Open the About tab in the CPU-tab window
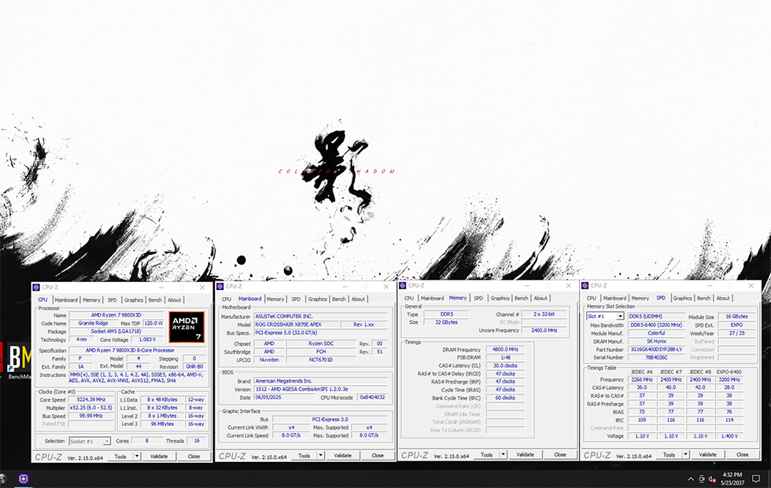The height and width of the screenshot is (488, 771). (174, 300)
